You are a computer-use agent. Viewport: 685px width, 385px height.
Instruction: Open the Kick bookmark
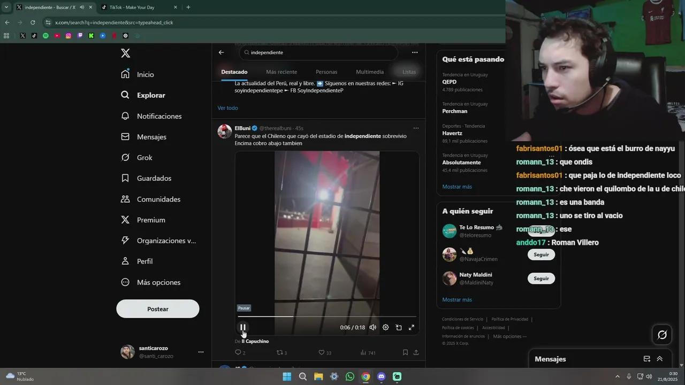92,36
